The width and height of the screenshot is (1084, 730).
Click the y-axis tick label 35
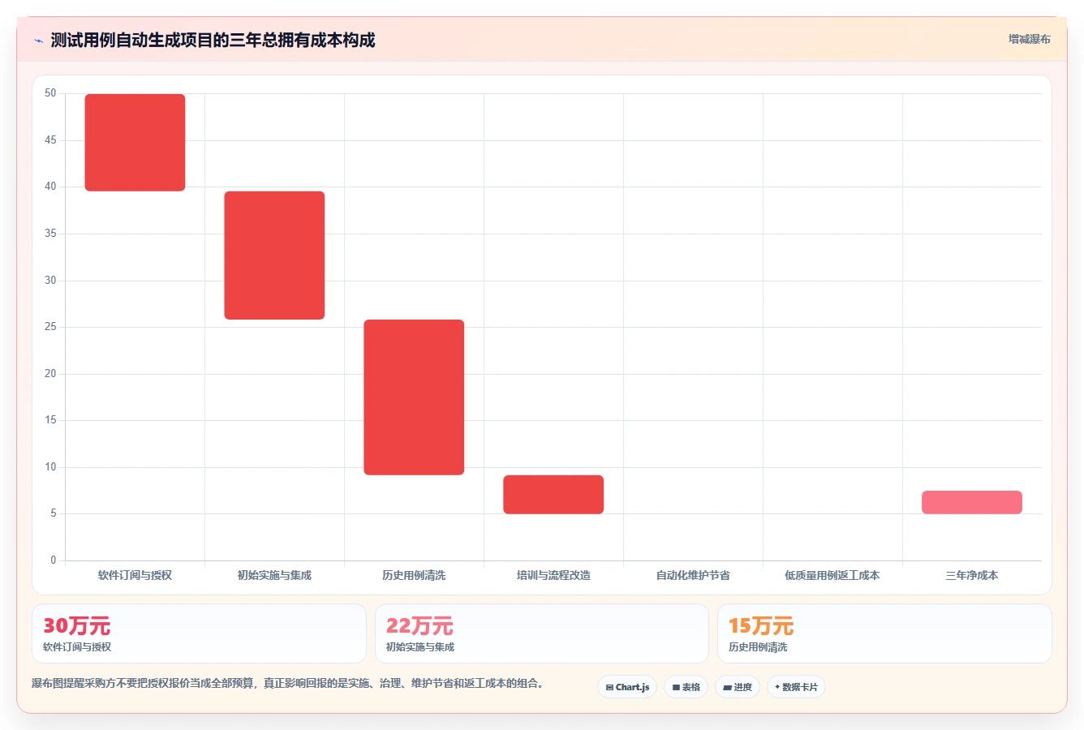(x=51, y=234)
